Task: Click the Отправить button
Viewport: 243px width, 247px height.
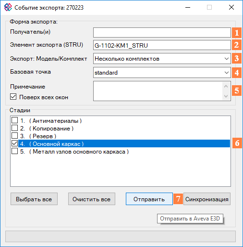Action: [149, 199]
